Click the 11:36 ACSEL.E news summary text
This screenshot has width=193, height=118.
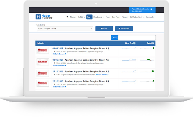click(80, 63)
